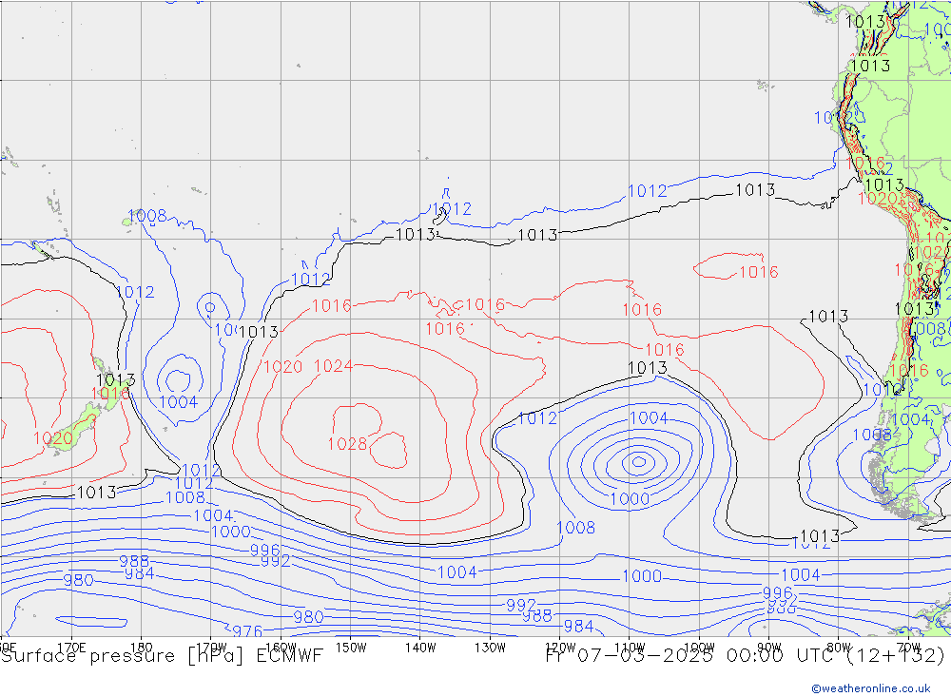Click the red 1024 isobar label

click(x=333, y=366)
